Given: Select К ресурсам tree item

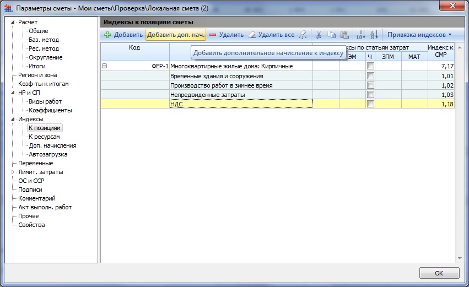Looking at the screenshot, I should (44, 137).
